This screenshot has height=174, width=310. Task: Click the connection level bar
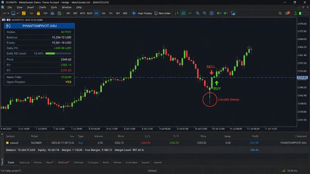tap(304, 13)
